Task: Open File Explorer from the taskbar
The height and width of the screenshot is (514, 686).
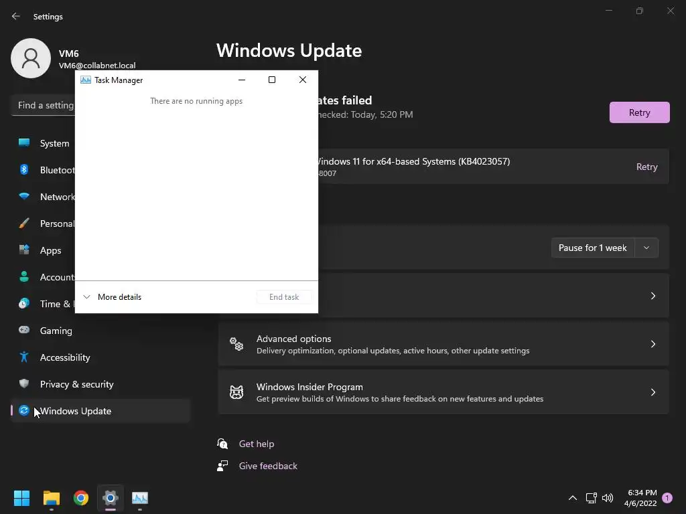Action: (x=52, y=498)
